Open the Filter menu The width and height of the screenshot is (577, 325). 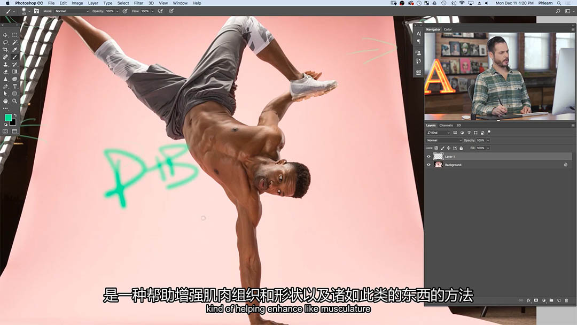tap(138, 3)
